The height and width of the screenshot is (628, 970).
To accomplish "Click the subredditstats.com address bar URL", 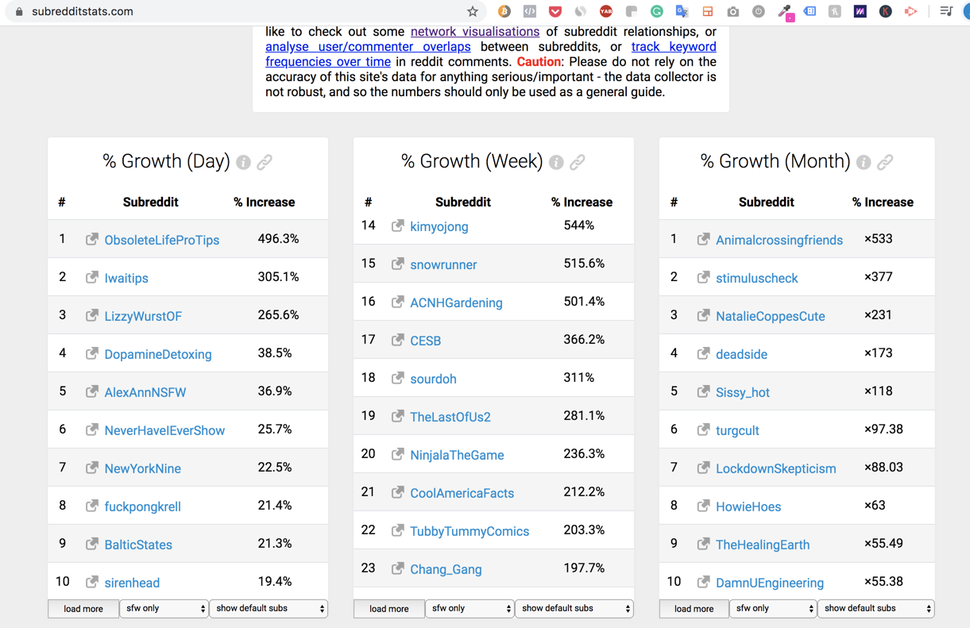I will click(83, 11).
